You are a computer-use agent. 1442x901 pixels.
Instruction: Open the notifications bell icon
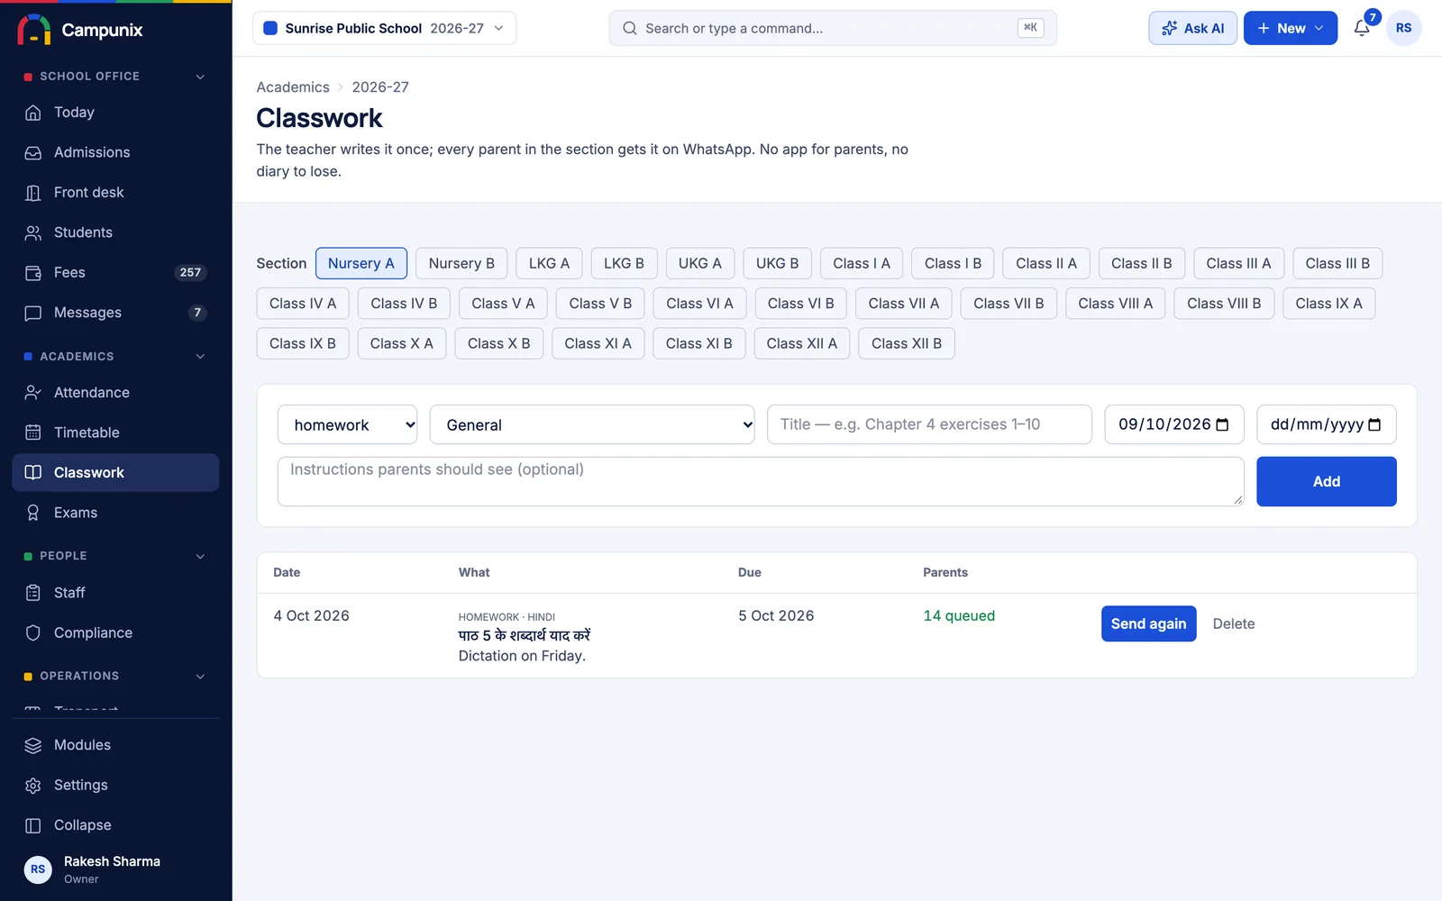[x=1361, y=28]
